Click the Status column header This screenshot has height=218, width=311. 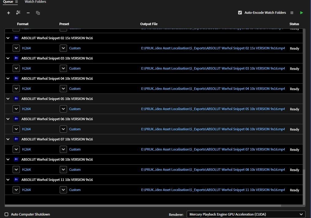(x=294, y=24)
